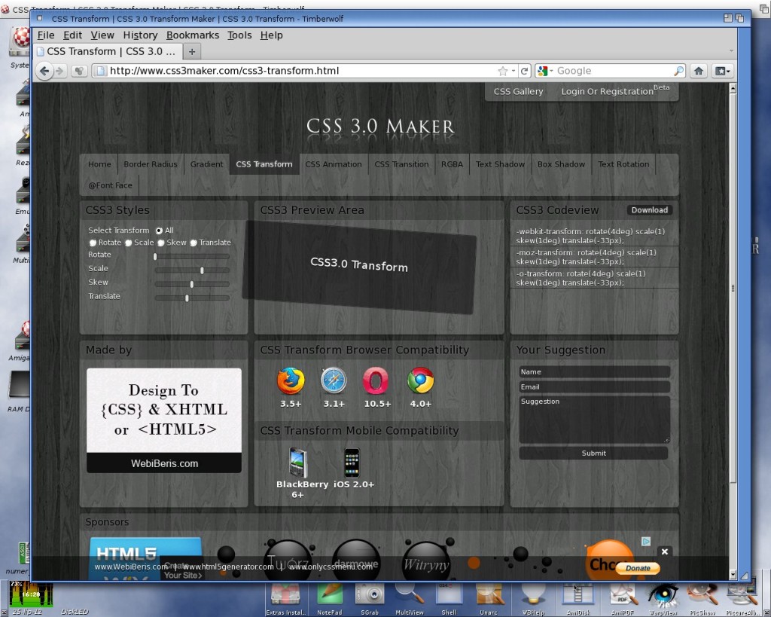Open Shell from the dock

pyautogui.click(x=449, y=597)
